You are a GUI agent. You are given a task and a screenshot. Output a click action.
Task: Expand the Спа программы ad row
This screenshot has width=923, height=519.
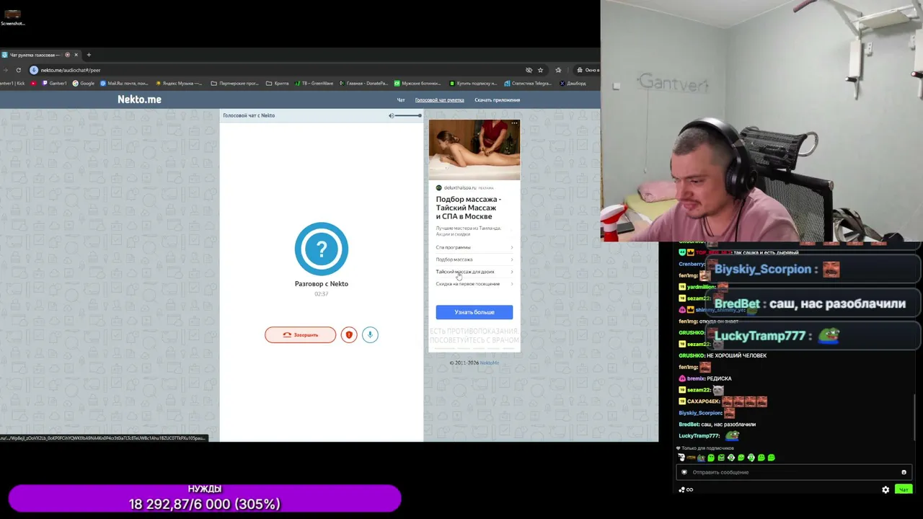click(x=474, y=247)
